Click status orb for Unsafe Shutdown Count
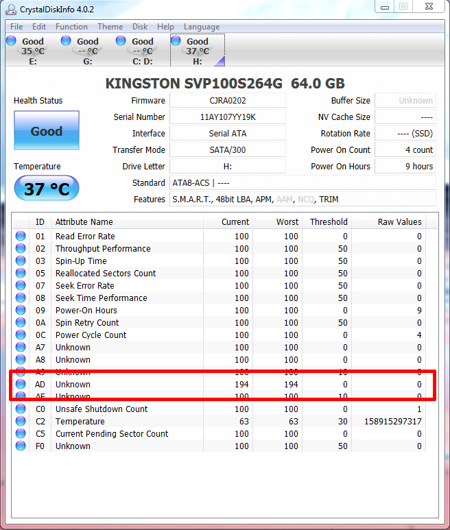This screenshot has height=530, width=450. 21,409
